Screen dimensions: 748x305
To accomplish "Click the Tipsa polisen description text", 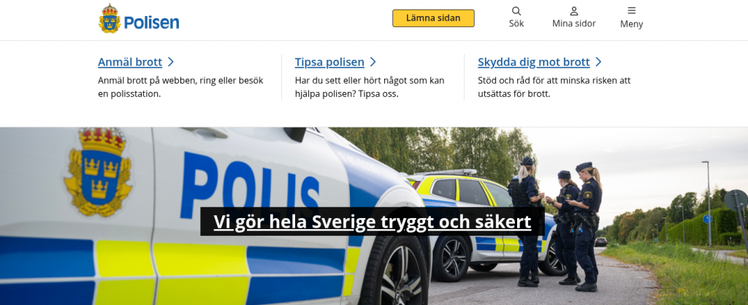I will (369, 87).
